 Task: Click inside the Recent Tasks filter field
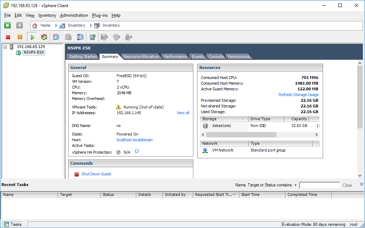(x=319, y=185)
